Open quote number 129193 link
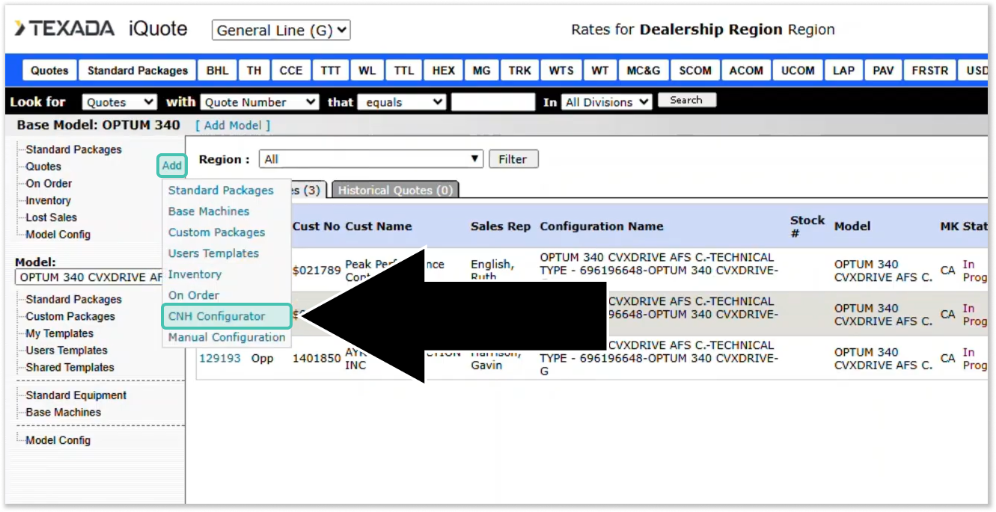Image resolution: width=996 pixels, height=512 pixels. [x=220, y=358]
